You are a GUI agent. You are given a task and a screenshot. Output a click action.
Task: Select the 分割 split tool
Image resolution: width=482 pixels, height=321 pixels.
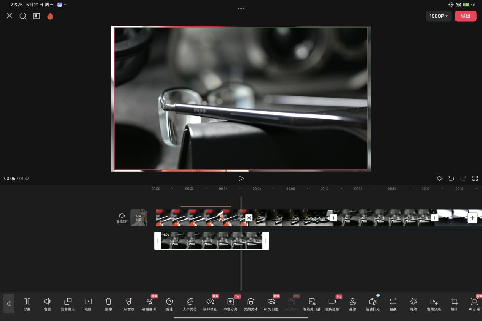27,304
